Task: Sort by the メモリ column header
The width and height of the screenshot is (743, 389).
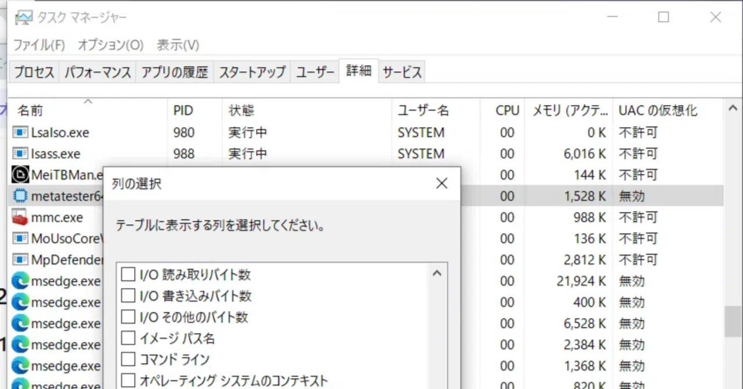Action: pyautogui.click(x=569, y=110)
